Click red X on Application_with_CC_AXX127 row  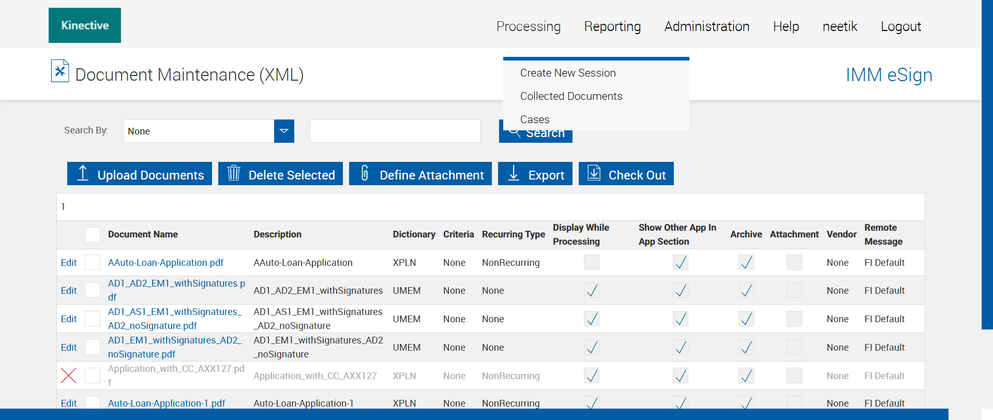point(69,376)
